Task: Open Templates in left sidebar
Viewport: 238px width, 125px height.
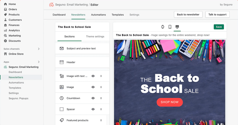Action: tap(15, 88)
